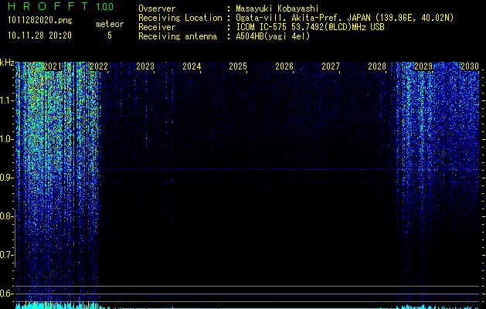Click the Ovserver label
This screenshot has width=486, height=309.
pyautogui.click(x=157, y=8)
